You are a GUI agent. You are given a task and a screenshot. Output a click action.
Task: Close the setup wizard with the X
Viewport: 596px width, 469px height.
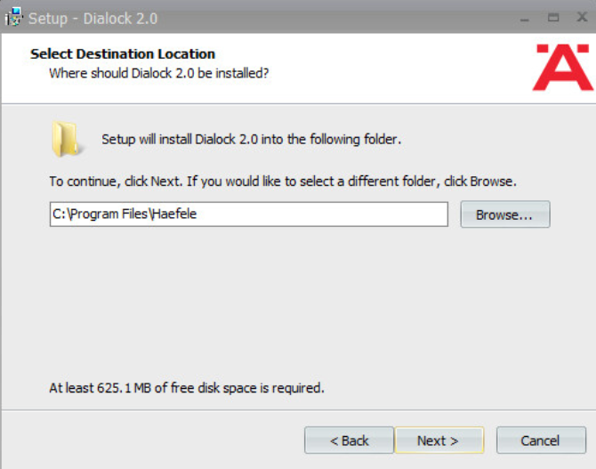coord(582,17)
